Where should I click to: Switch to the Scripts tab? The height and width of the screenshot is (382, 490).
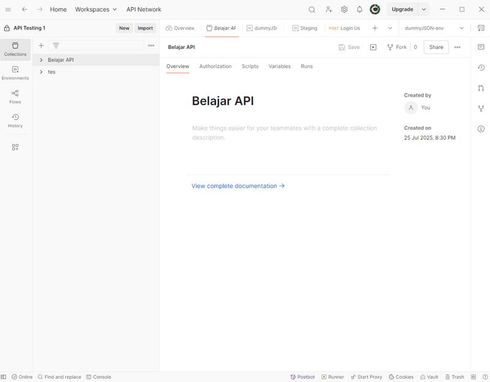250,66
